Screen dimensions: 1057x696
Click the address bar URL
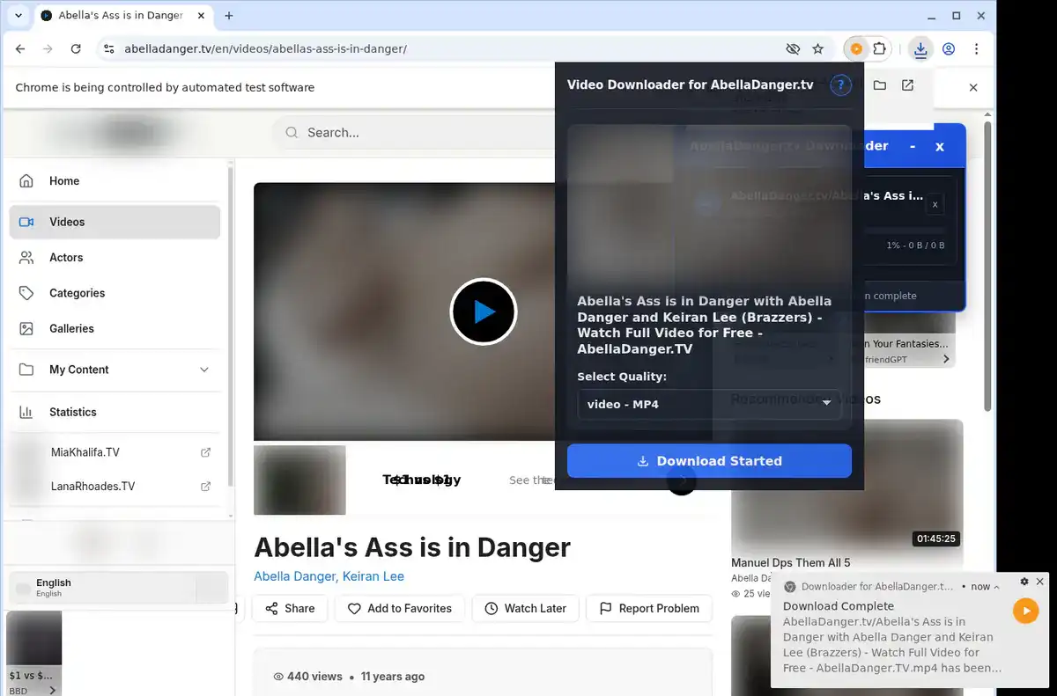(x=265, y=49)
